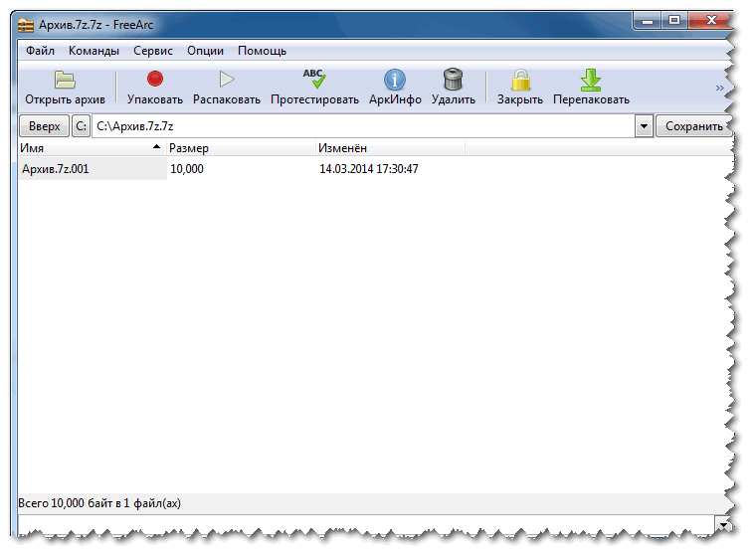Click the status text Всего 10,000 байт
753x556 pixels.
(x=65, y=503)
